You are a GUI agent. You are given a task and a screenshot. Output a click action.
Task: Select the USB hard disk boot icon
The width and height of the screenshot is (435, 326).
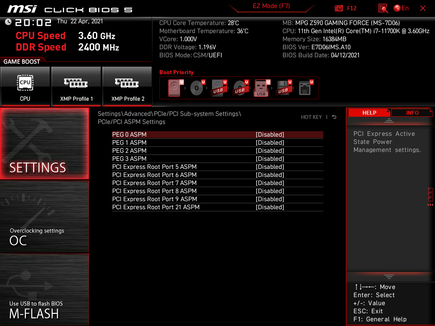[219, 88]
